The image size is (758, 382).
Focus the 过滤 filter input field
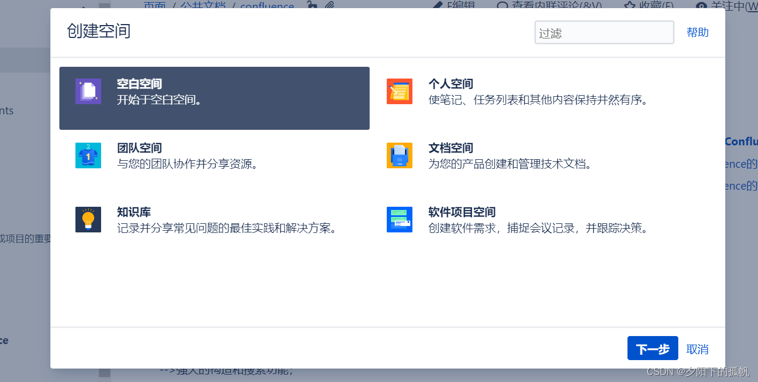point(604,33)
